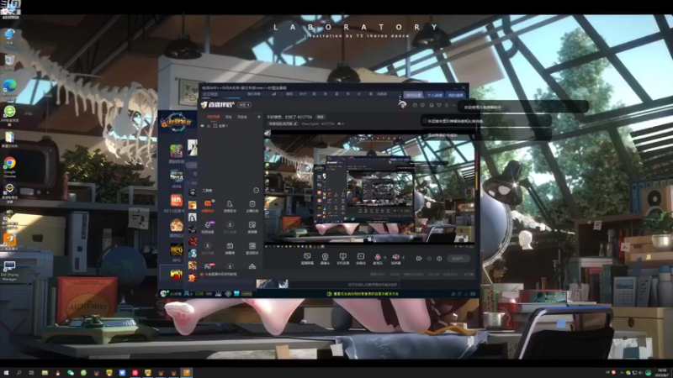The image size is (673, 378).
Task: Click the green notice link in status bar
Action: [363, 294]
